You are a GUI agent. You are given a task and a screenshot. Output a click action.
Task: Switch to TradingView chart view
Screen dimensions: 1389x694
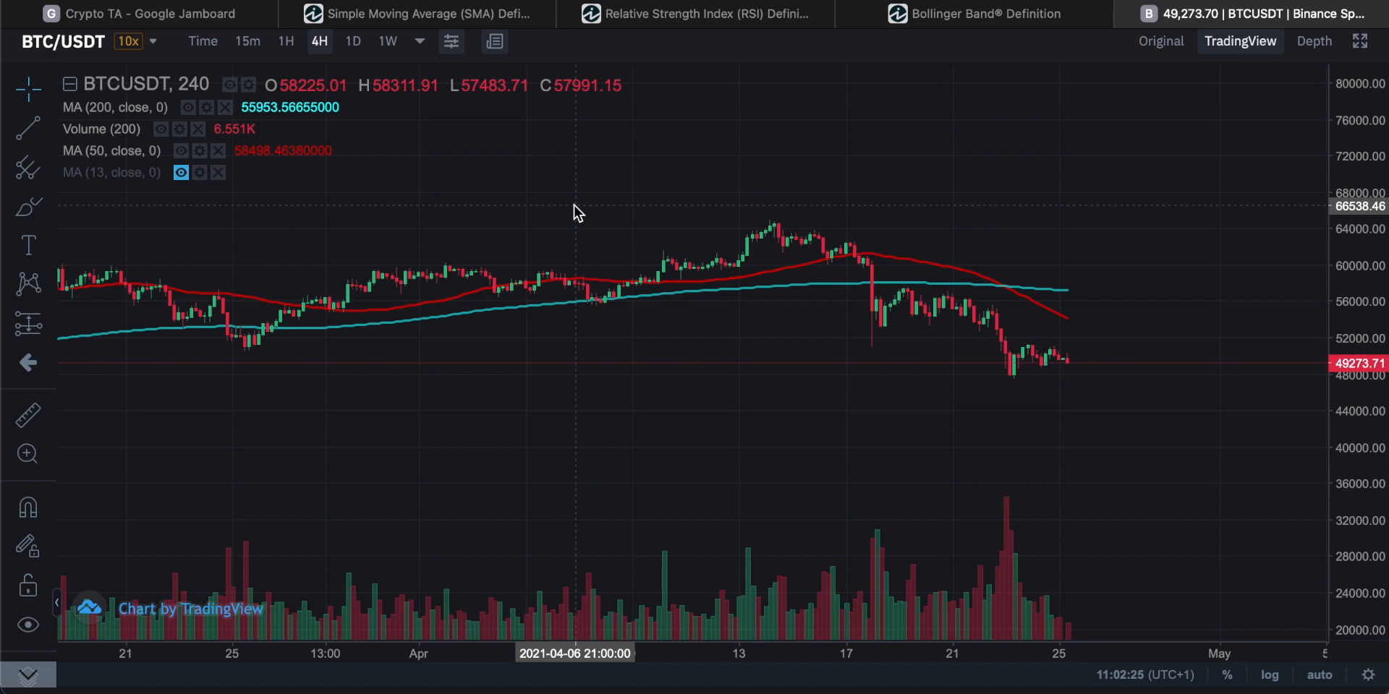1240,41
